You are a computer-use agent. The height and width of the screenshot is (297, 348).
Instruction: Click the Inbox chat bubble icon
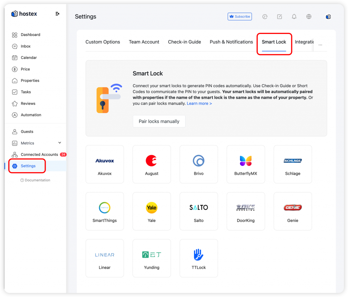15,46
